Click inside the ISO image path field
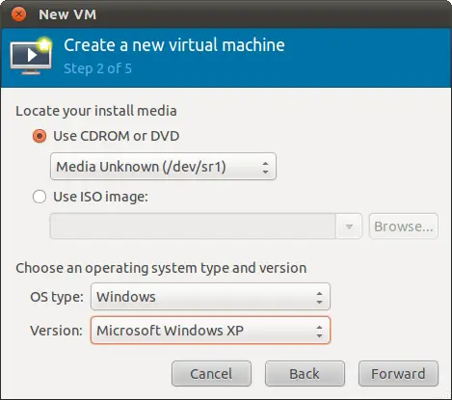Image resolution: width=452 pixels, height=400 pixels. [x=193, y=227]
